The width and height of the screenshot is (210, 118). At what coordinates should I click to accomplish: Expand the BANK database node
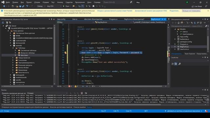pyautogui.click(x=10, y=36)
